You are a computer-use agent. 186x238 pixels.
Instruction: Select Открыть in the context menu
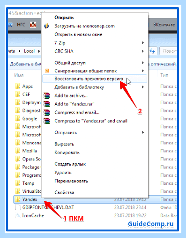point(64,17)
